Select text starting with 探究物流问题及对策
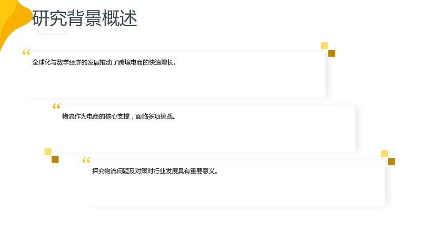Image resolution: width=421 pixels, height=236 pixels. pyautogui.click(x=155, y=171)
